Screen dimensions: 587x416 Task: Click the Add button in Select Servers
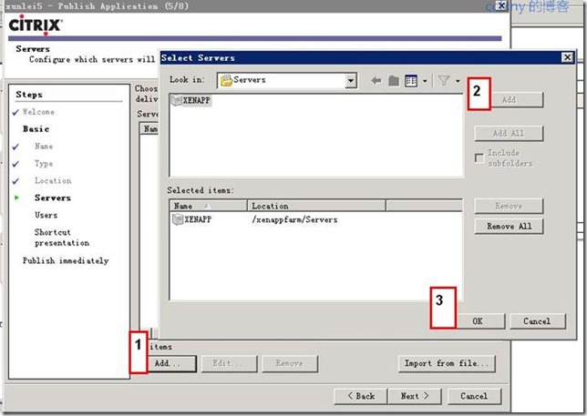click(x=517, y=100)
